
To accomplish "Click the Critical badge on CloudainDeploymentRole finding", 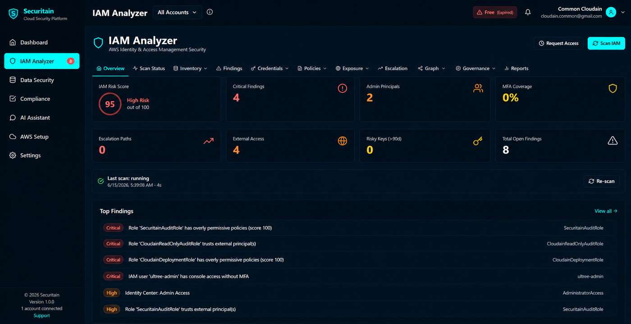I will (x=113, y=260).
